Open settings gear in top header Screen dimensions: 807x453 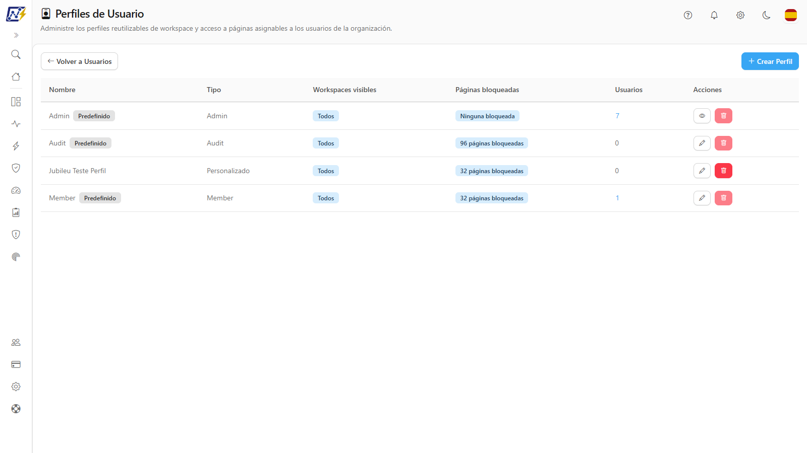click(x=740, y=15)
